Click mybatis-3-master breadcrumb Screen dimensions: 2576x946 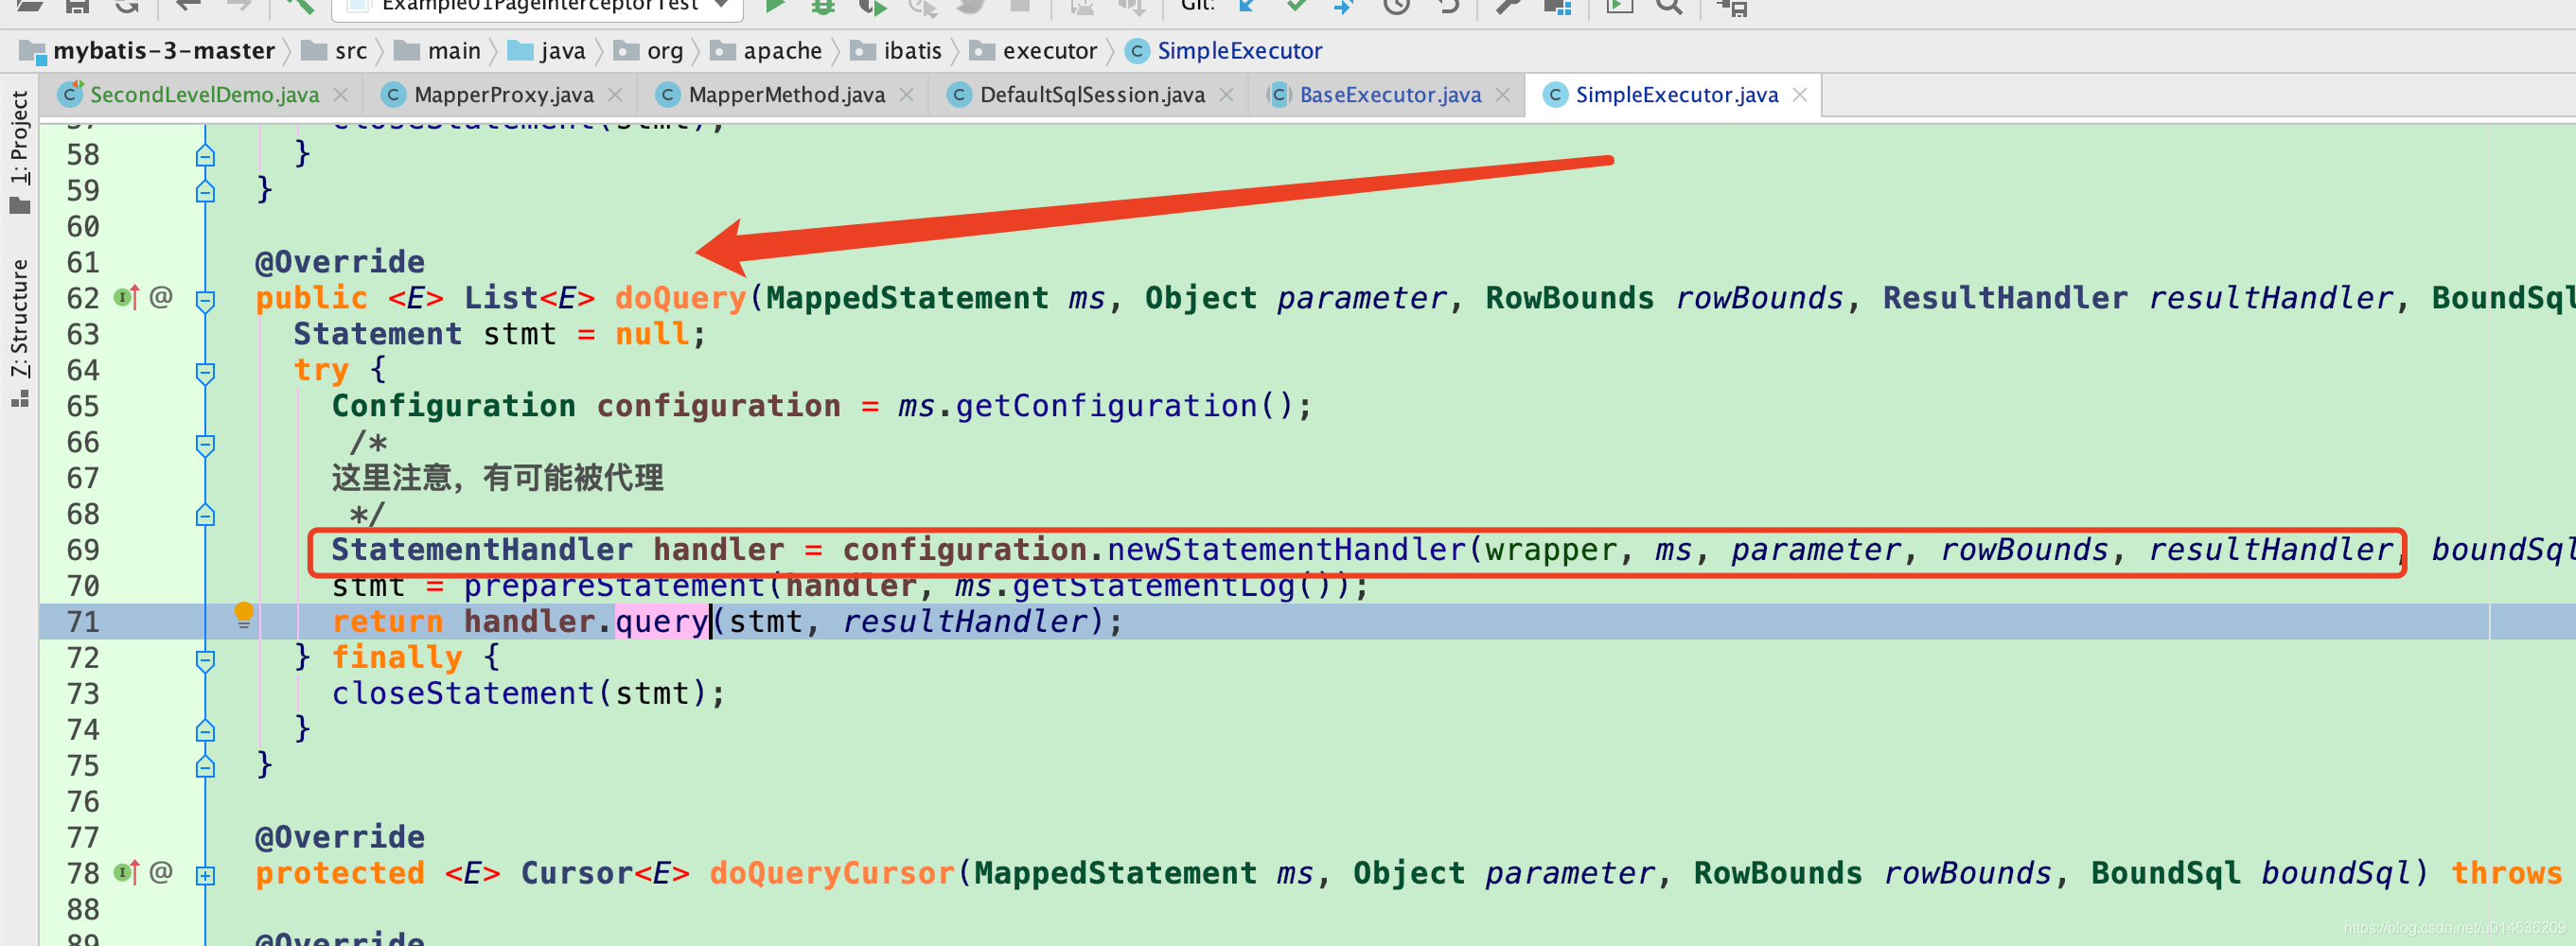(148, 50)
